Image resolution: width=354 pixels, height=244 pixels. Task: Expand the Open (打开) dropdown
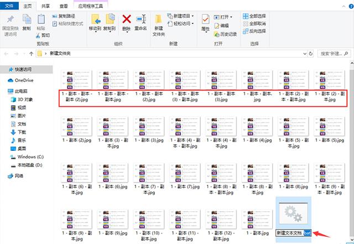(x=231, y=17)
